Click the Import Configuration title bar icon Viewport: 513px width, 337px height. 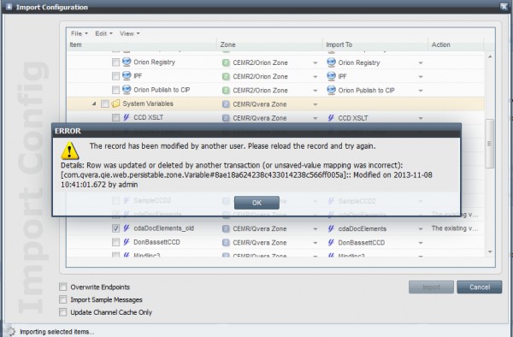tap(9, 7)
